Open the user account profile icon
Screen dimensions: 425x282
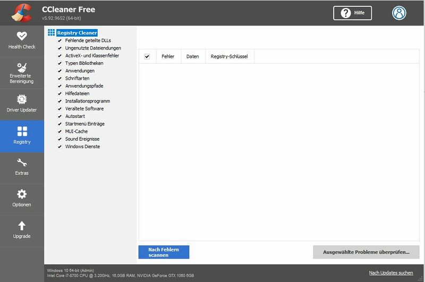click(x=399, y=13)
